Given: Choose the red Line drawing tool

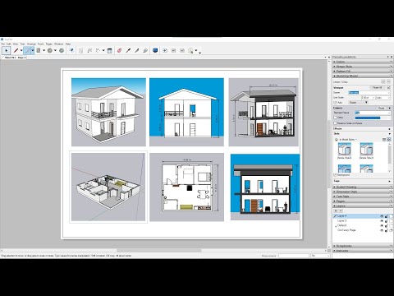Looking at the screenshot, I should coord(16,50).
